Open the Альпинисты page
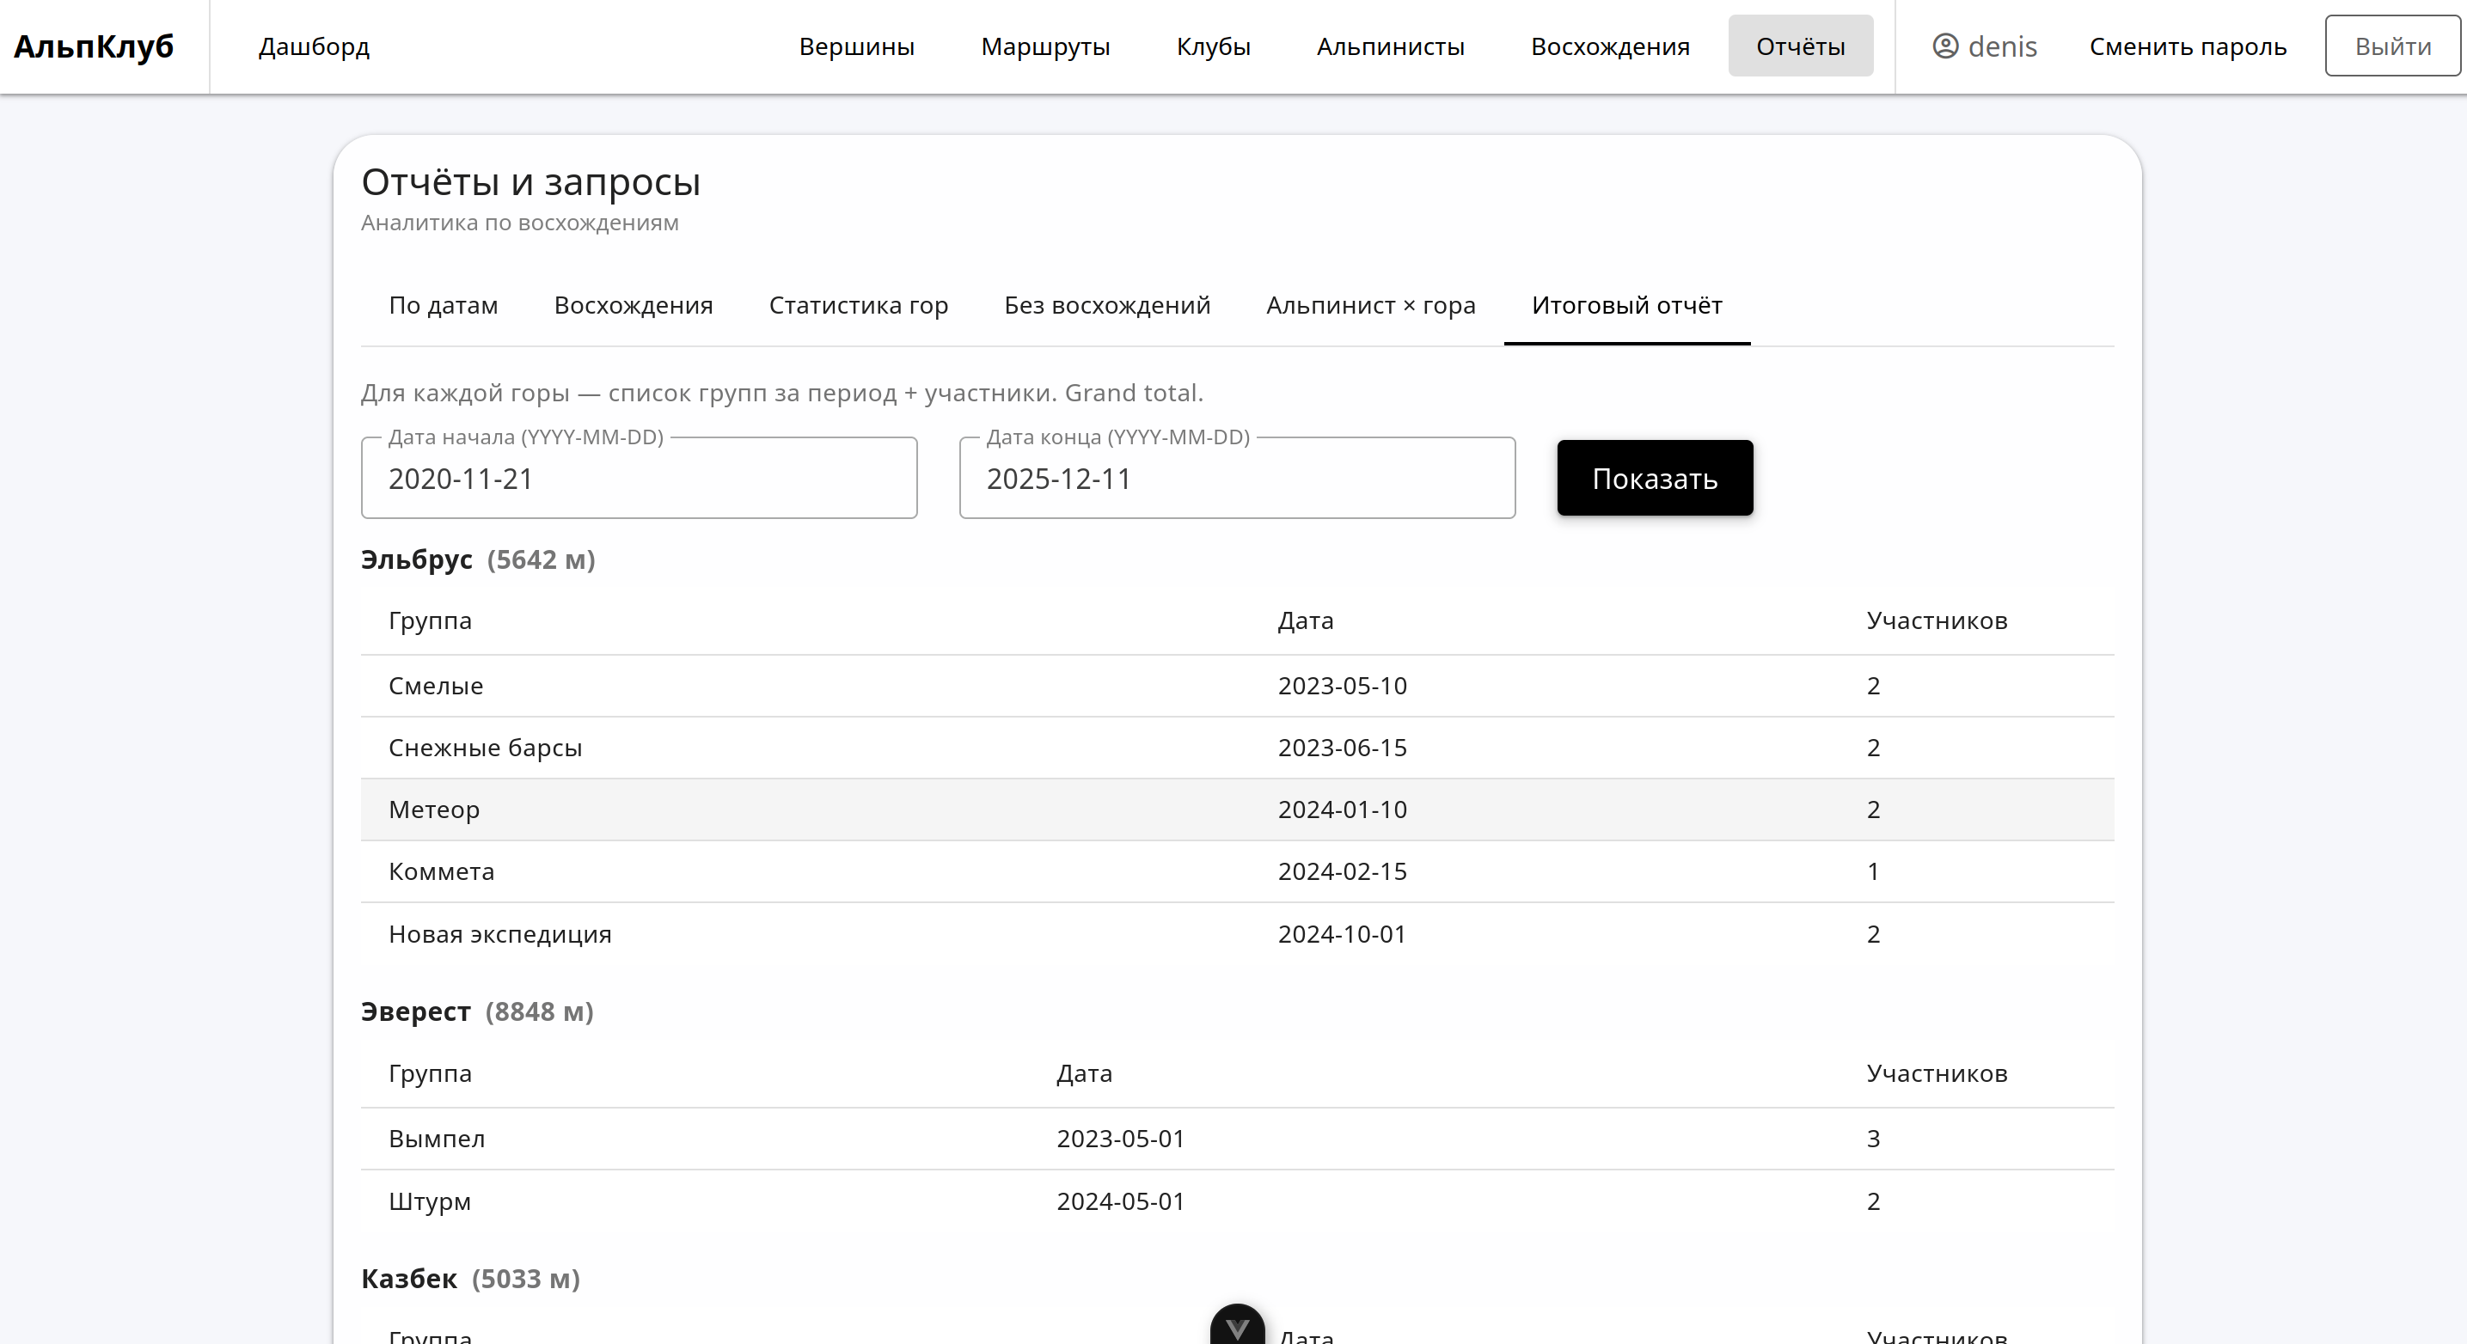Viewport: 2467px width, 1344px height. 1390,46
